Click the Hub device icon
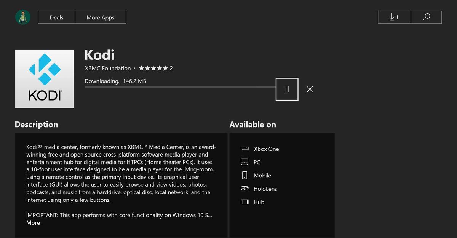 (x=244, y=202)
